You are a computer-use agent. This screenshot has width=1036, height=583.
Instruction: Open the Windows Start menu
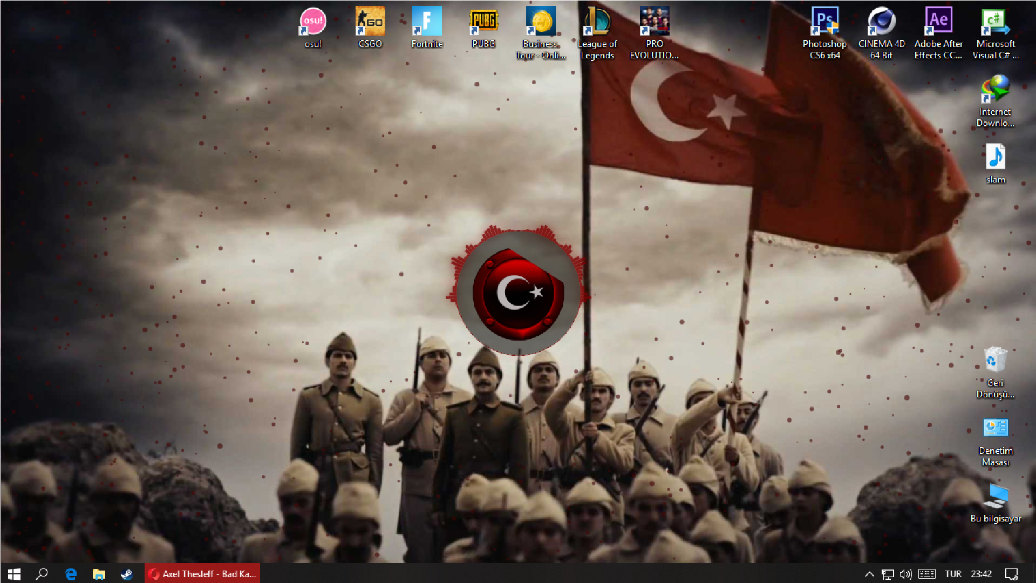pos(14,574)
